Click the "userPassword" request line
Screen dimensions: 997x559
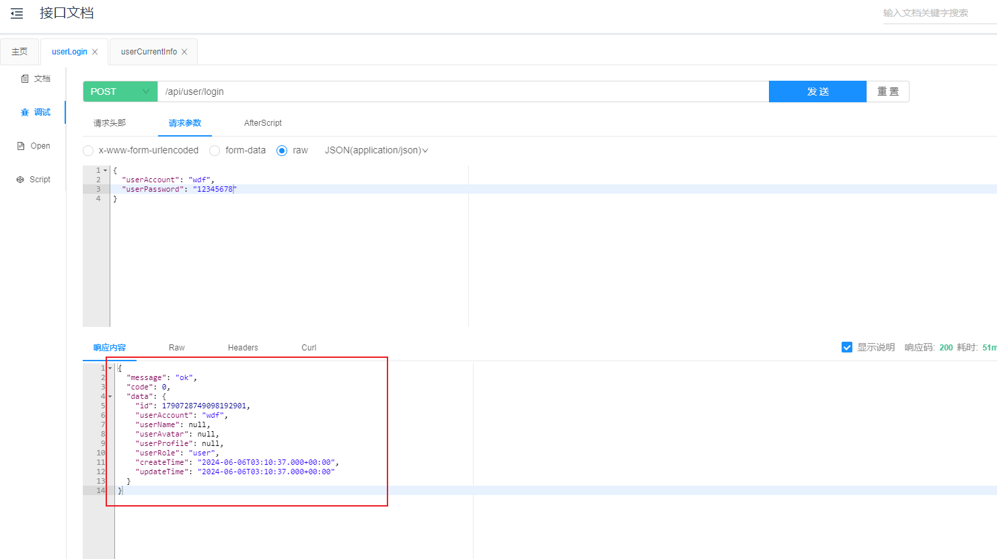click(179, 189)
